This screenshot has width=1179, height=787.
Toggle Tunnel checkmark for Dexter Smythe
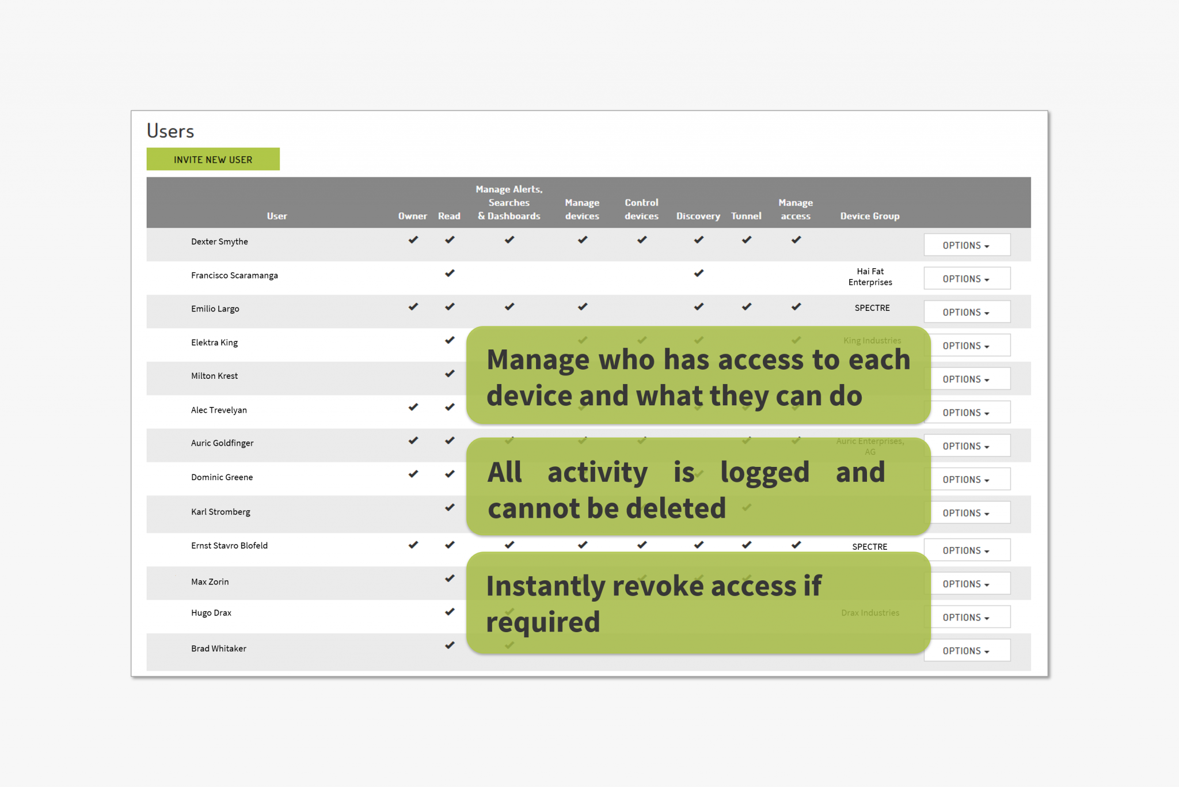tap(747, 239)
